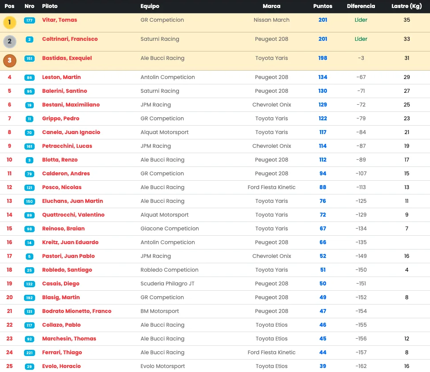Select car number badge 150
The image size is (430, 372).
(29, 202)
